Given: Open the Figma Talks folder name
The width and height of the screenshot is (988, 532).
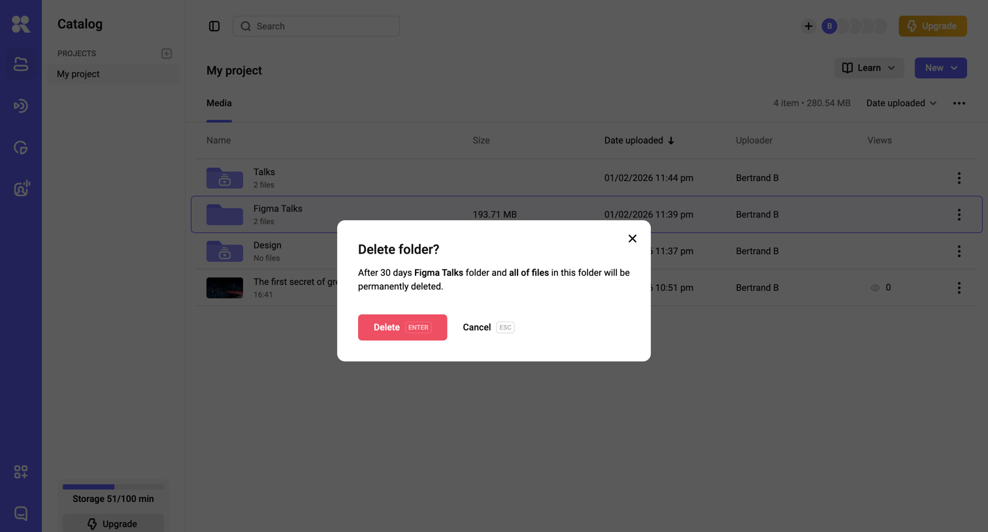Looking at the screenshot, I should (x=278, y=208).
